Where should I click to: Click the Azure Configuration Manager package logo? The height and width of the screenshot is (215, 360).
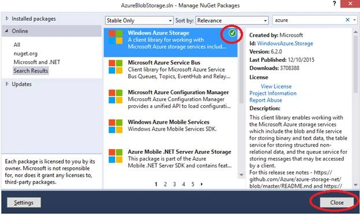116,97
